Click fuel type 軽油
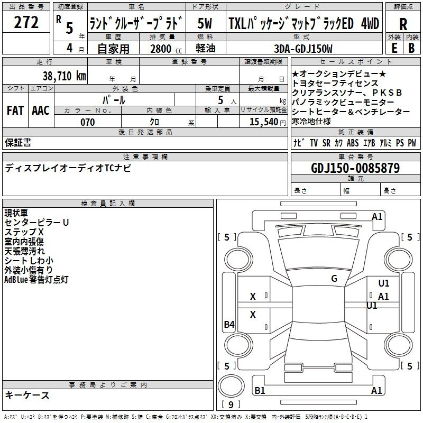This screenshot has width=423, height=423. point(205,48)
